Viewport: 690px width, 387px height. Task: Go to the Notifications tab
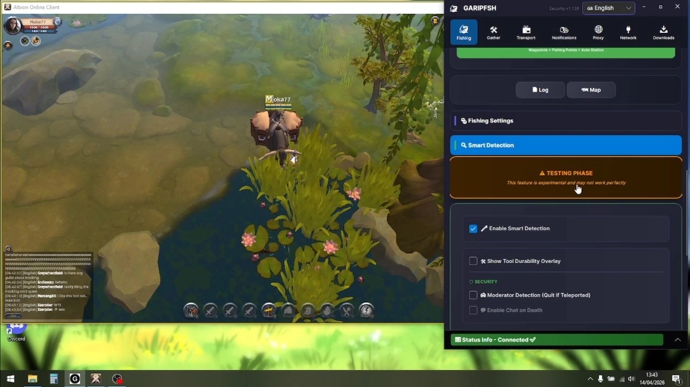point(564,32)
